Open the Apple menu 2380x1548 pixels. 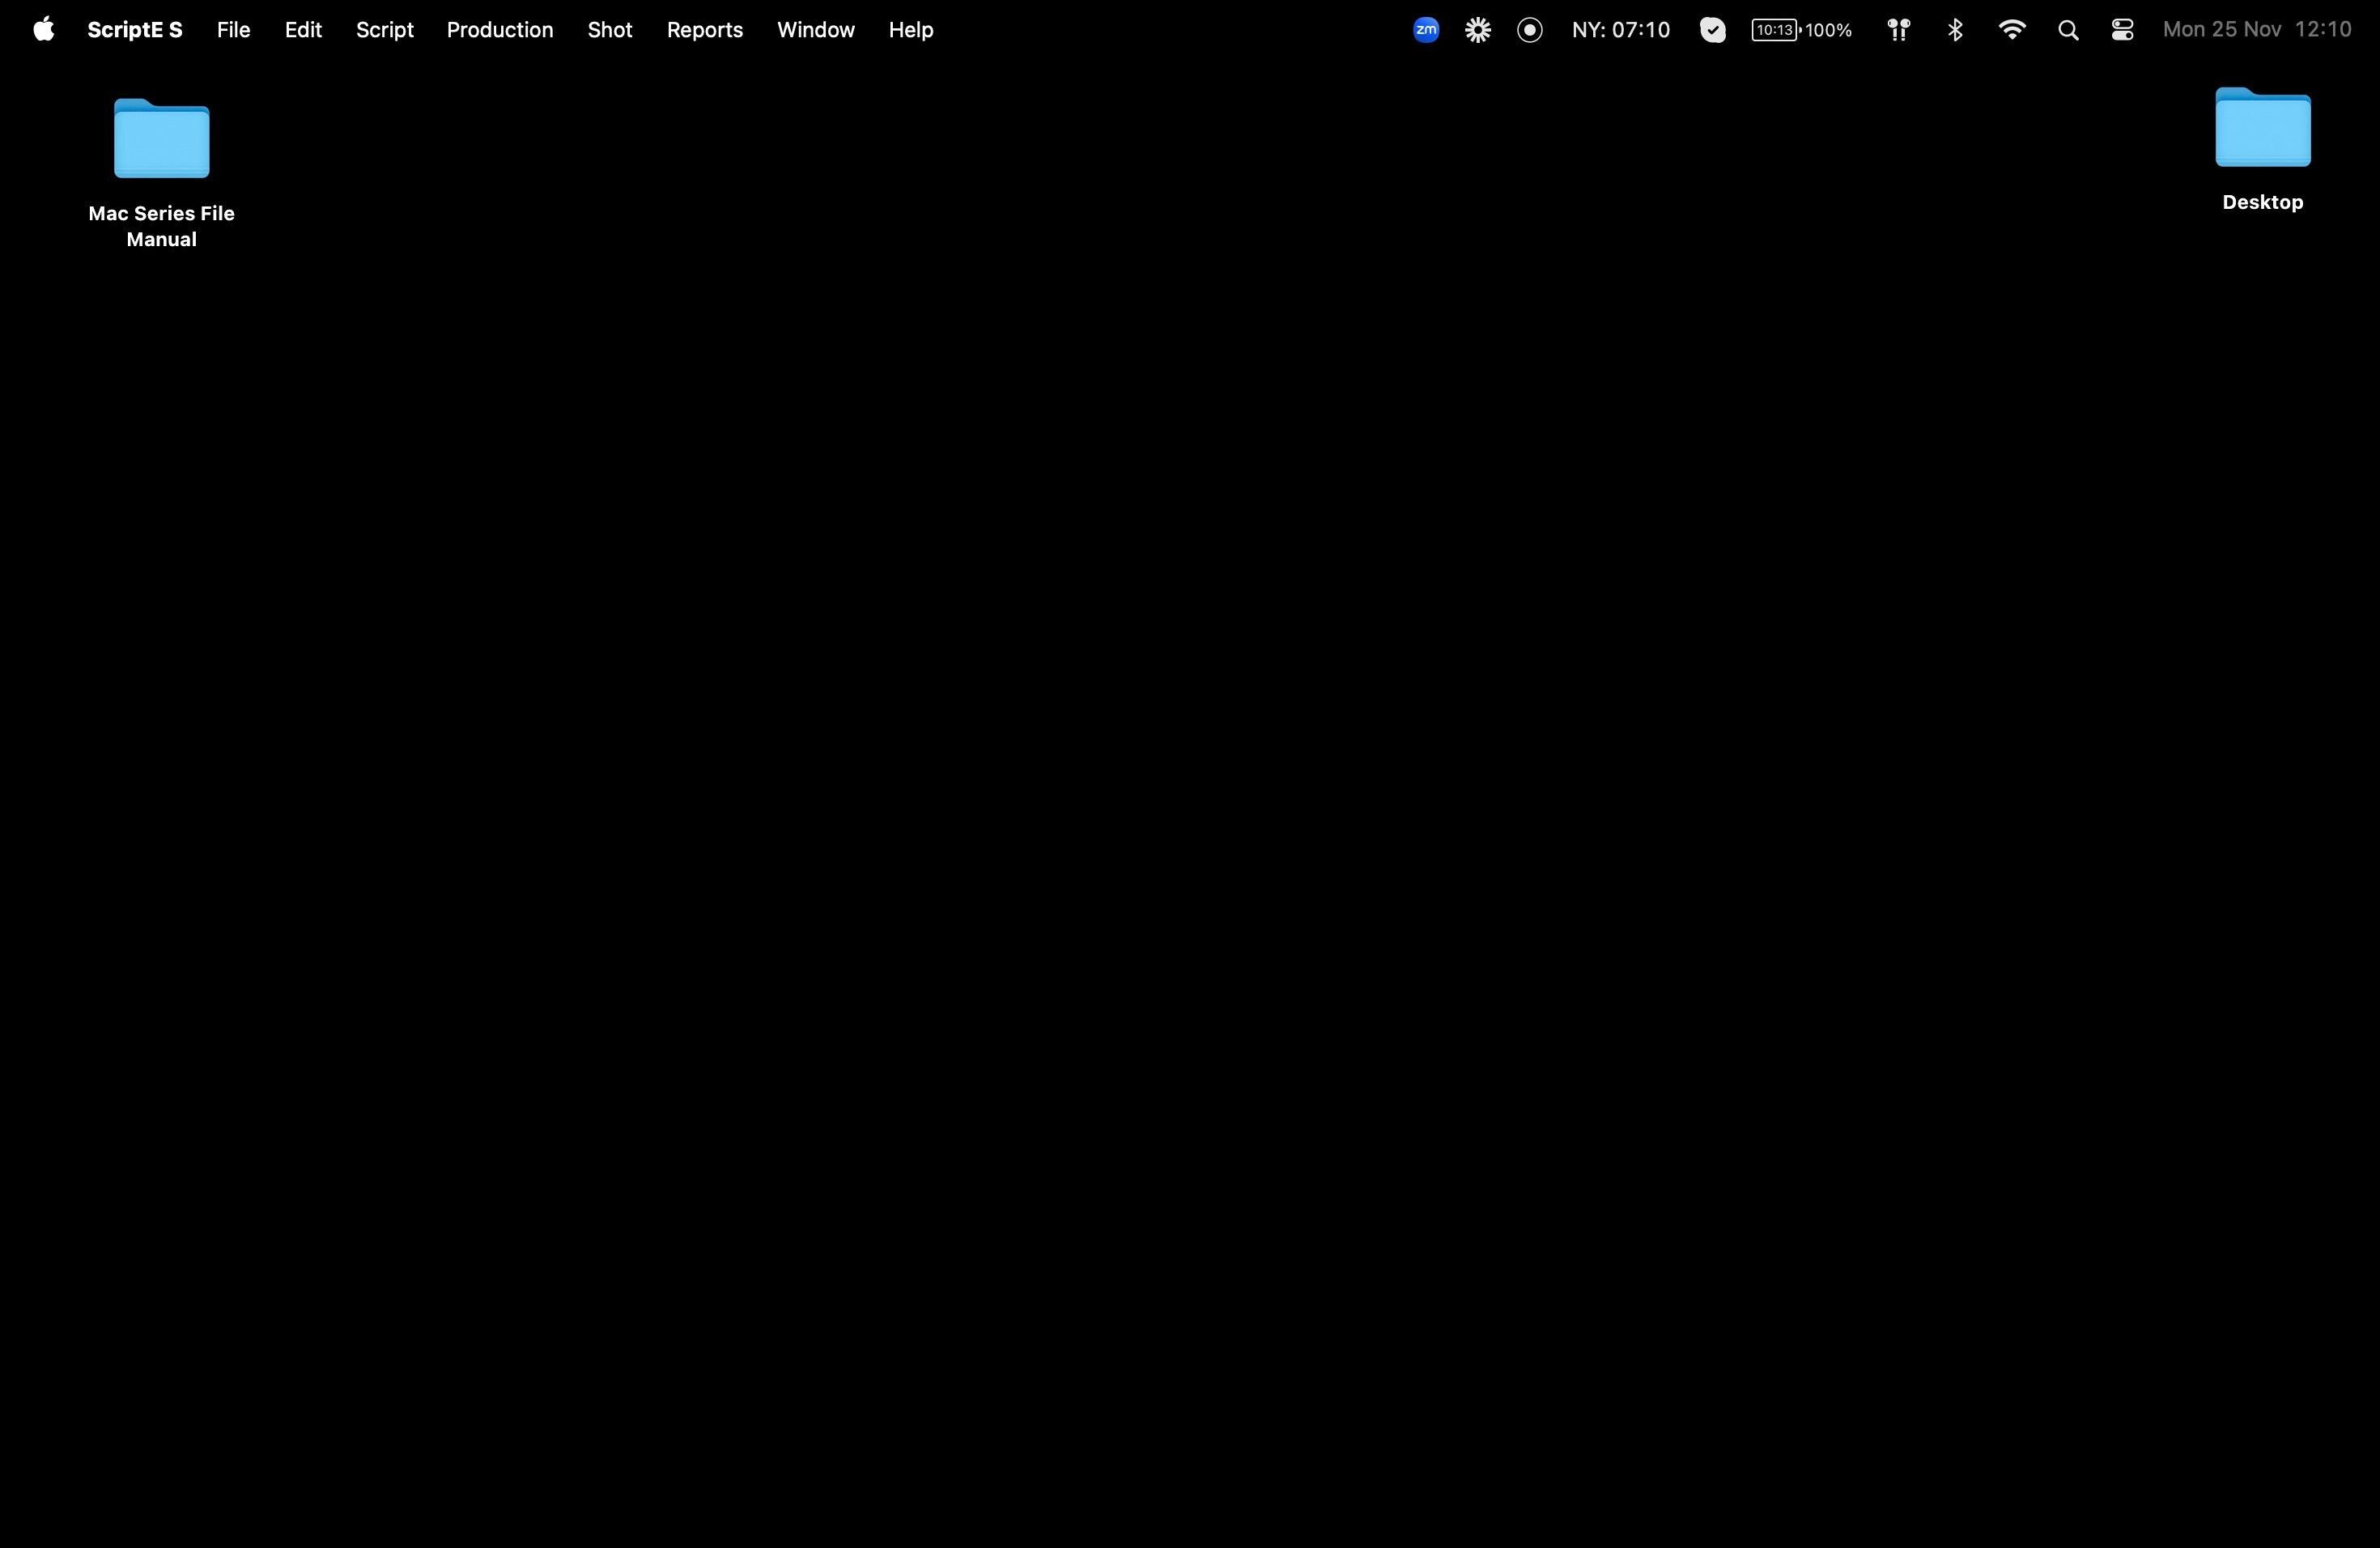(43, 30)
